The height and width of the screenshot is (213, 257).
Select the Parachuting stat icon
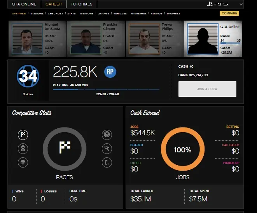point(23,162)
